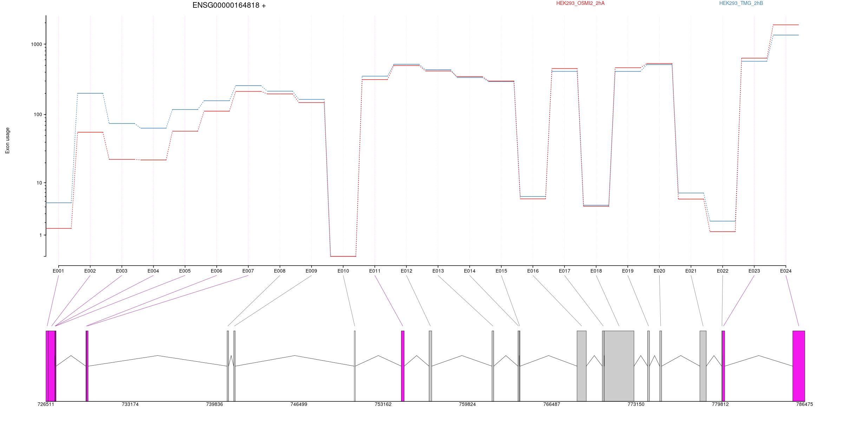Click the magenta E011 exon block
The image size is (843, 421).
click(403, 366)
